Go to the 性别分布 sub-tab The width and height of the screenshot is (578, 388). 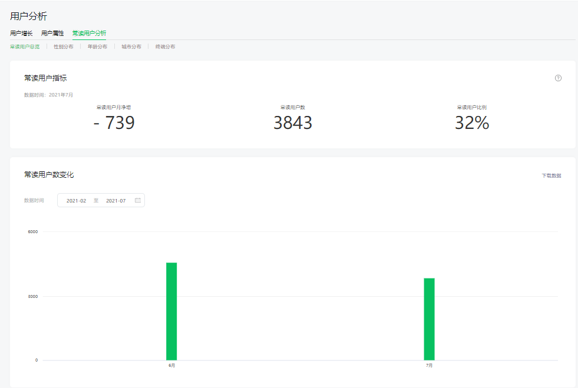pos(64,47)
